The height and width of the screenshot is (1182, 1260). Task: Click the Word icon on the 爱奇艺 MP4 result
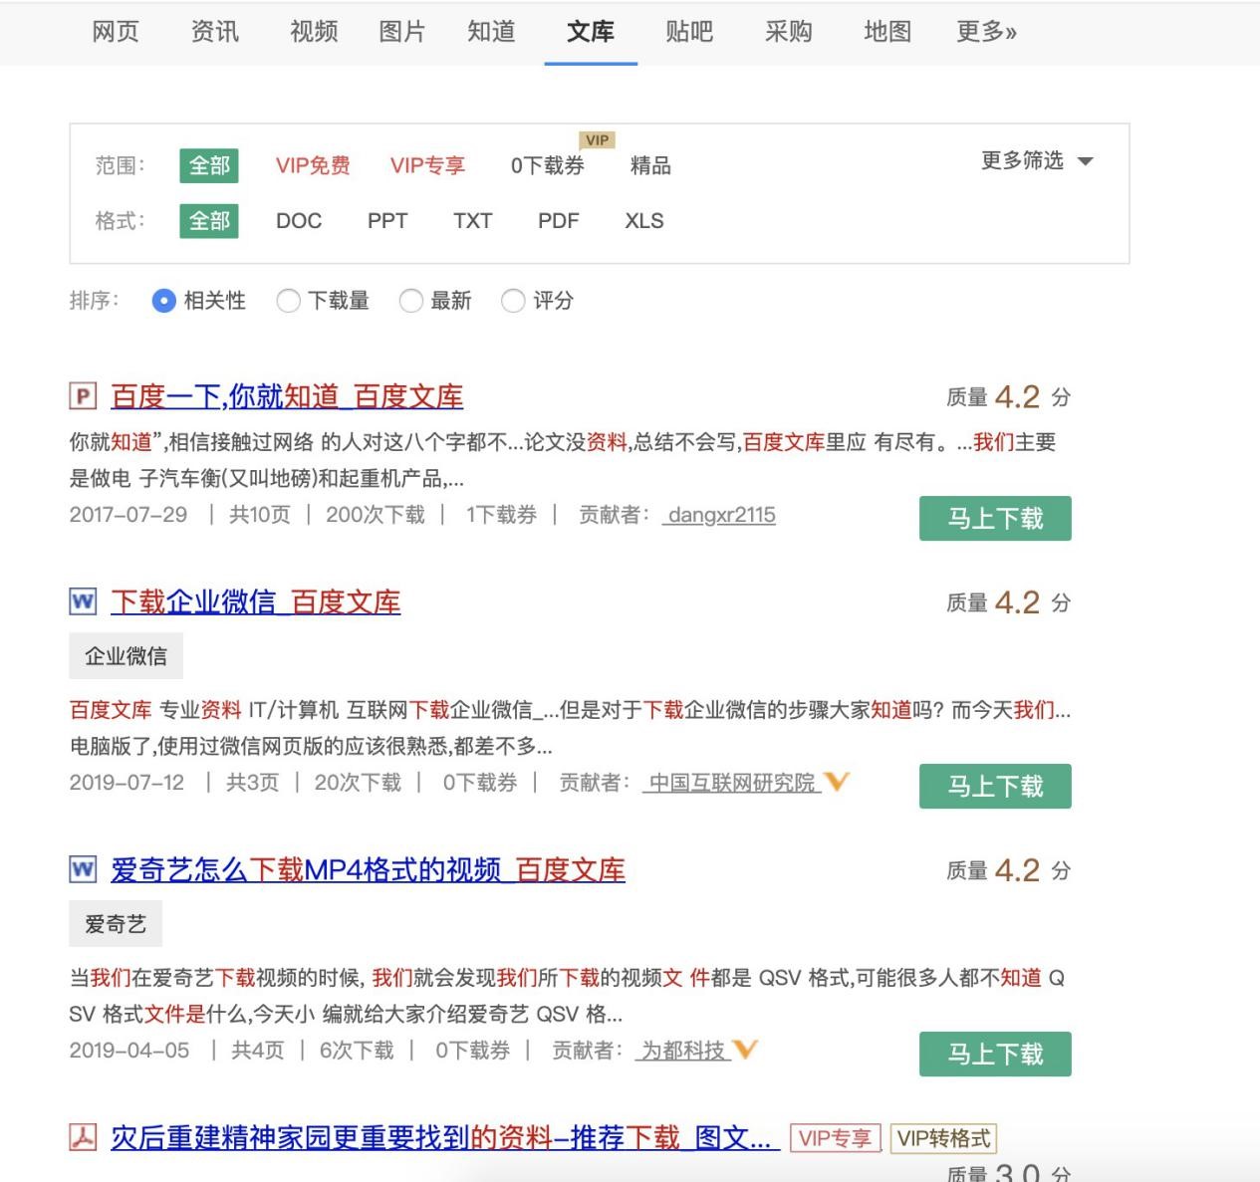(84, 869)
